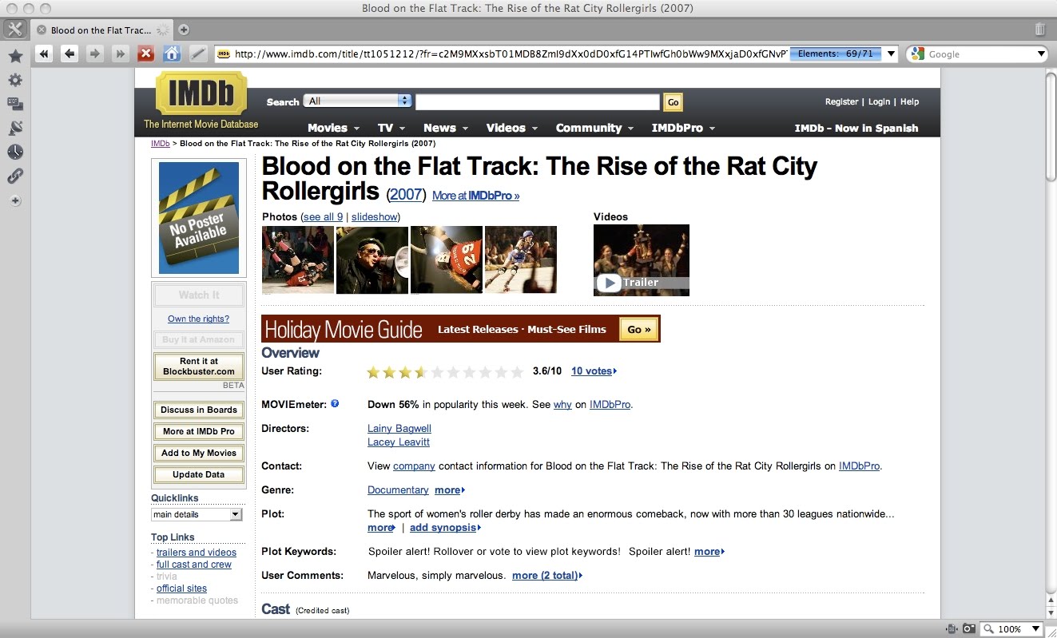Viewport: 1057px width, 638px height.
Task: Toggle the panels button with crossed tools icon
Action: point(15,30)
